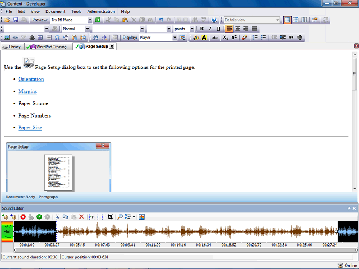Image resolution: width=359 pixels, height=269 pixels.
Task: Open the Document menu
Action: [55, 11]
